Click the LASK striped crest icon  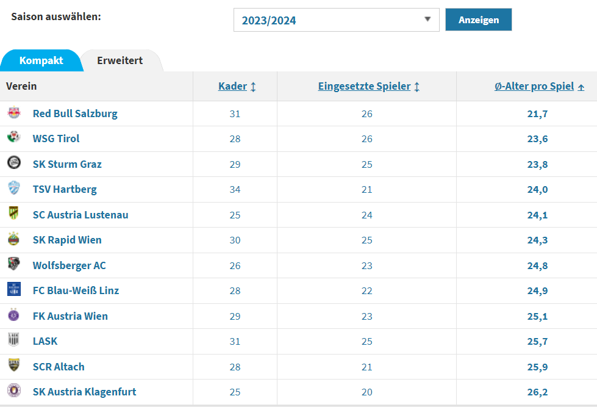point(13,339)
